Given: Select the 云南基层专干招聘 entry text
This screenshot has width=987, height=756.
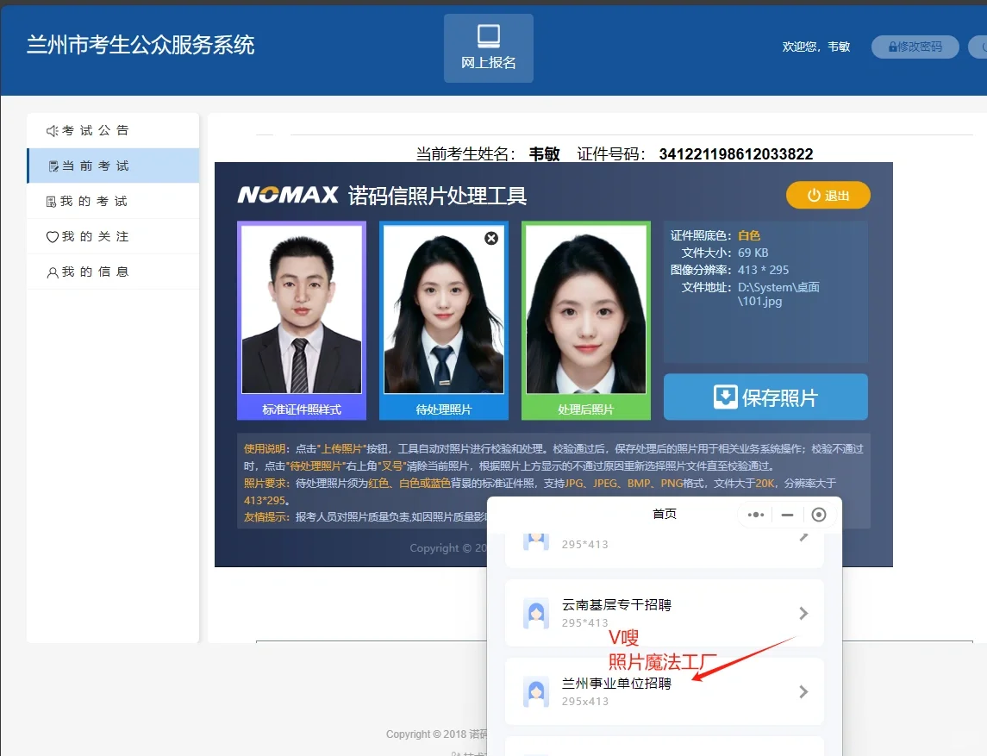Looking at the screenshot, I should pyautogui.click(x=616, y=605).
